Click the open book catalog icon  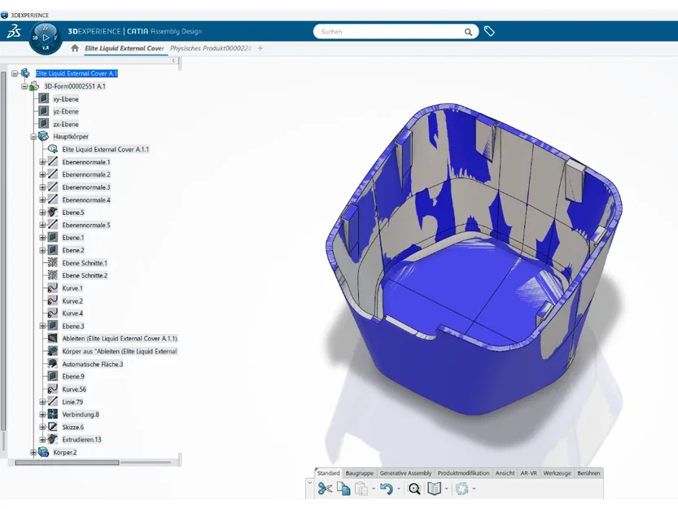pos(434,489)
